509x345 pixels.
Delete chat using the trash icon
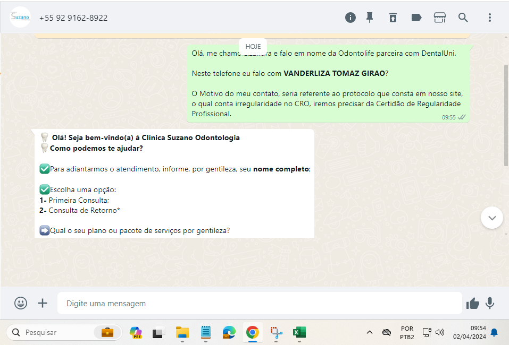pyautogui.click(x=393, y=18)
